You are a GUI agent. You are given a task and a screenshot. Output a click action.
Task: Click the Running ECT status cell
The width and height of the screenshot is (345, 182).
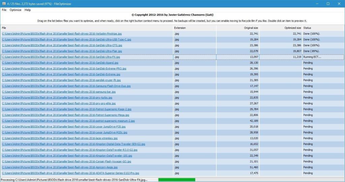[312, 57]
